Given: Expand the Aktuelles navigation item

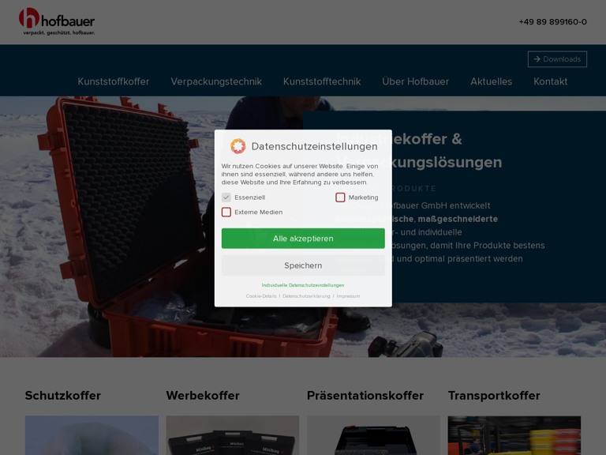Looking at the screenshot, I should coord(491,81).
